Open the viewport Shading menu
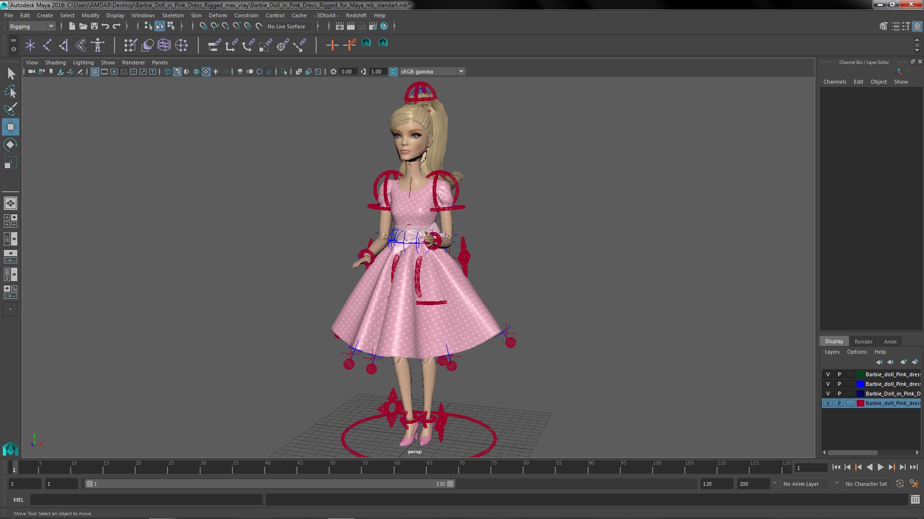This screenshot has height=519, width=924. 55,62
